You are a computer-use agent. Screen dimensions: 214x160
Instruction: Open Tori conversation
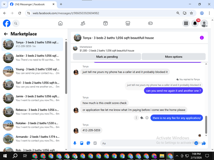click(x=32, y=85)
